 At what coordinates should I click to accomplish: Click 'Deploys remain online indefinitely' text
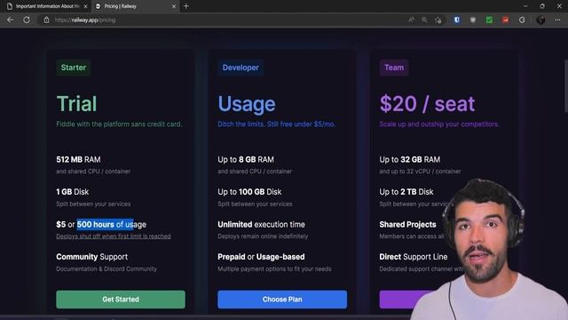pos(263,236)
